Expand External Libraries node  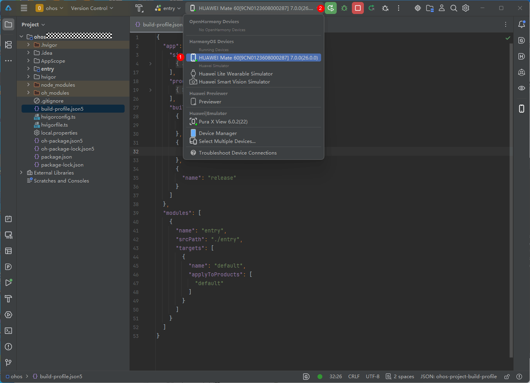[x=21, y=173]
